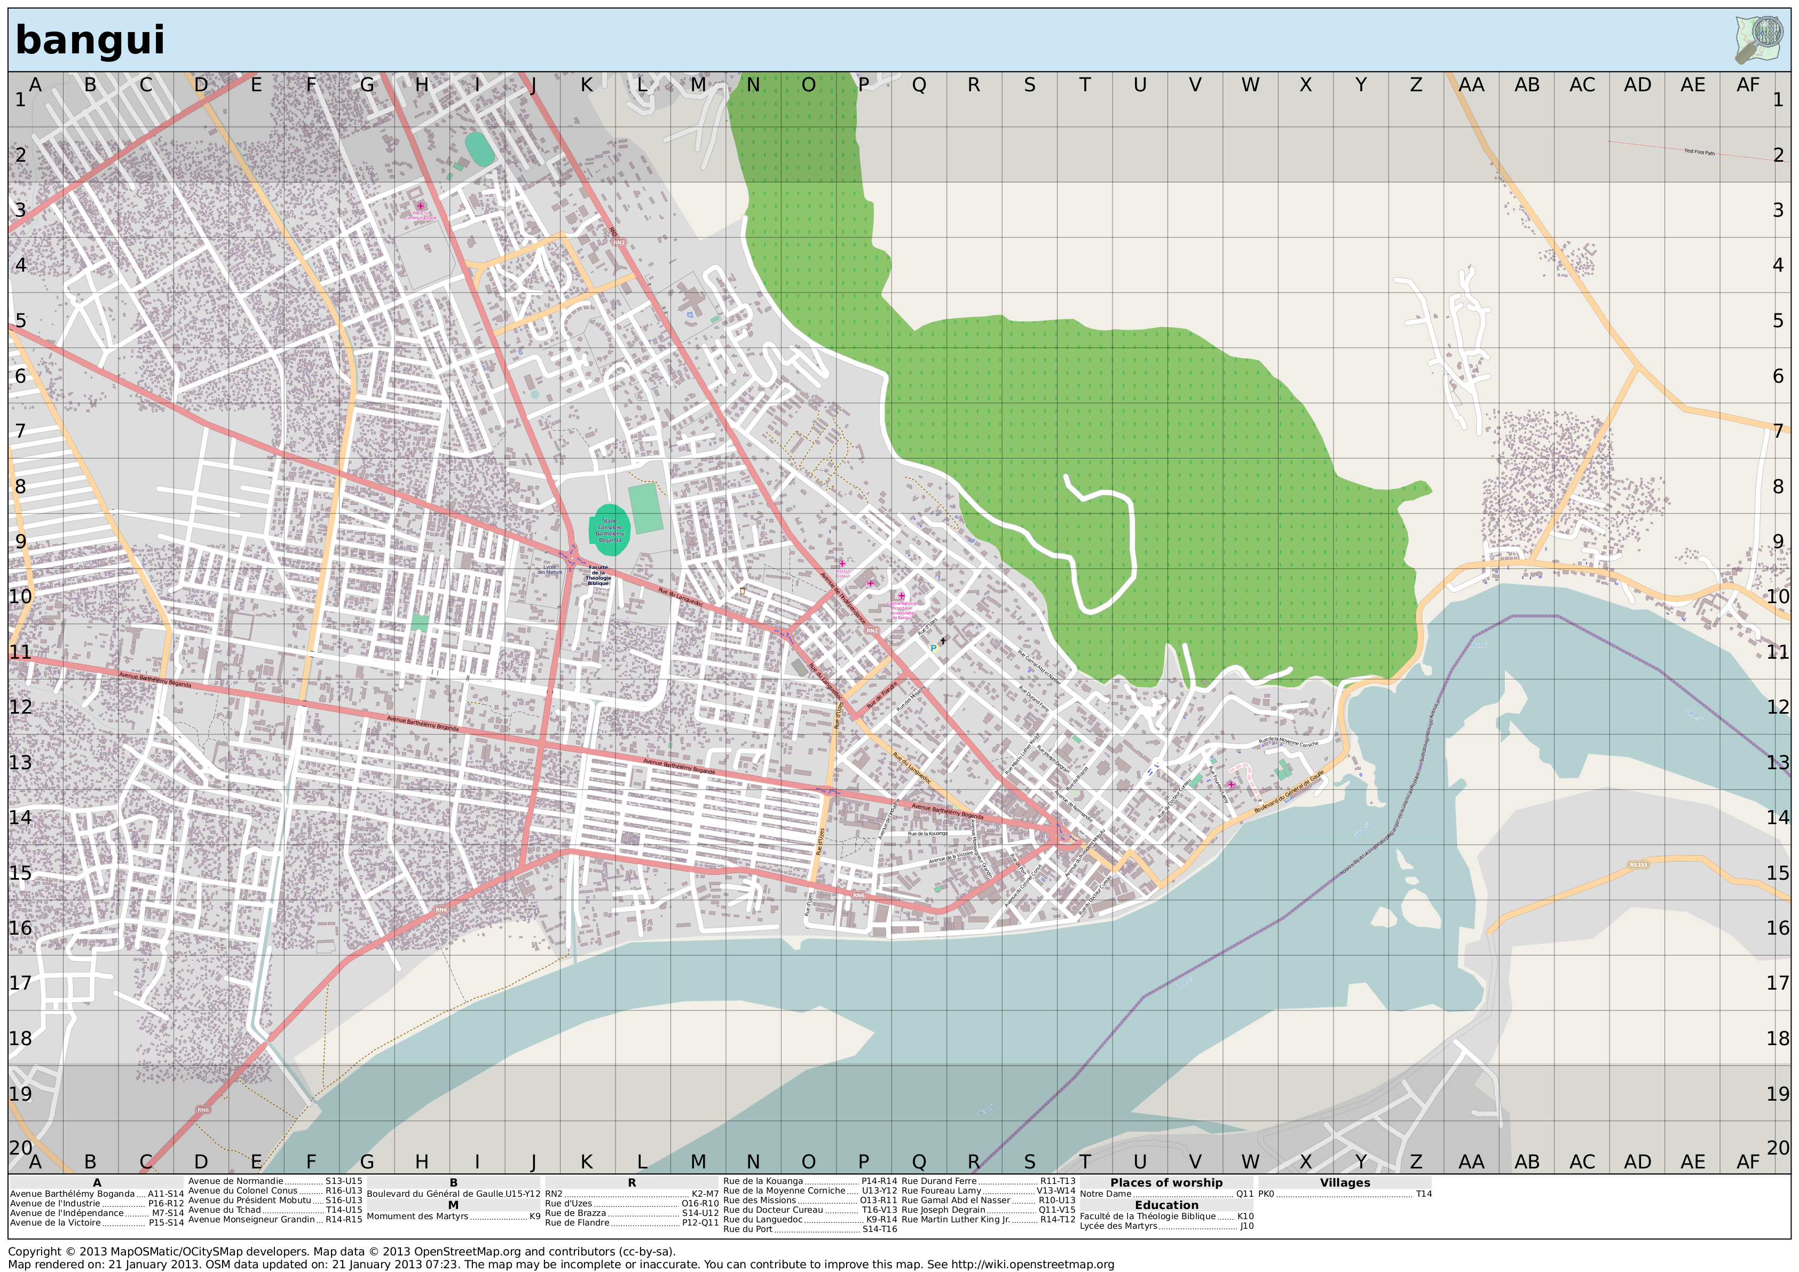This screenshot has width=1799, height=1272.
Task: Click the 'Boulevard du Général de Gaulle' map label
Action: [1289, 791]
